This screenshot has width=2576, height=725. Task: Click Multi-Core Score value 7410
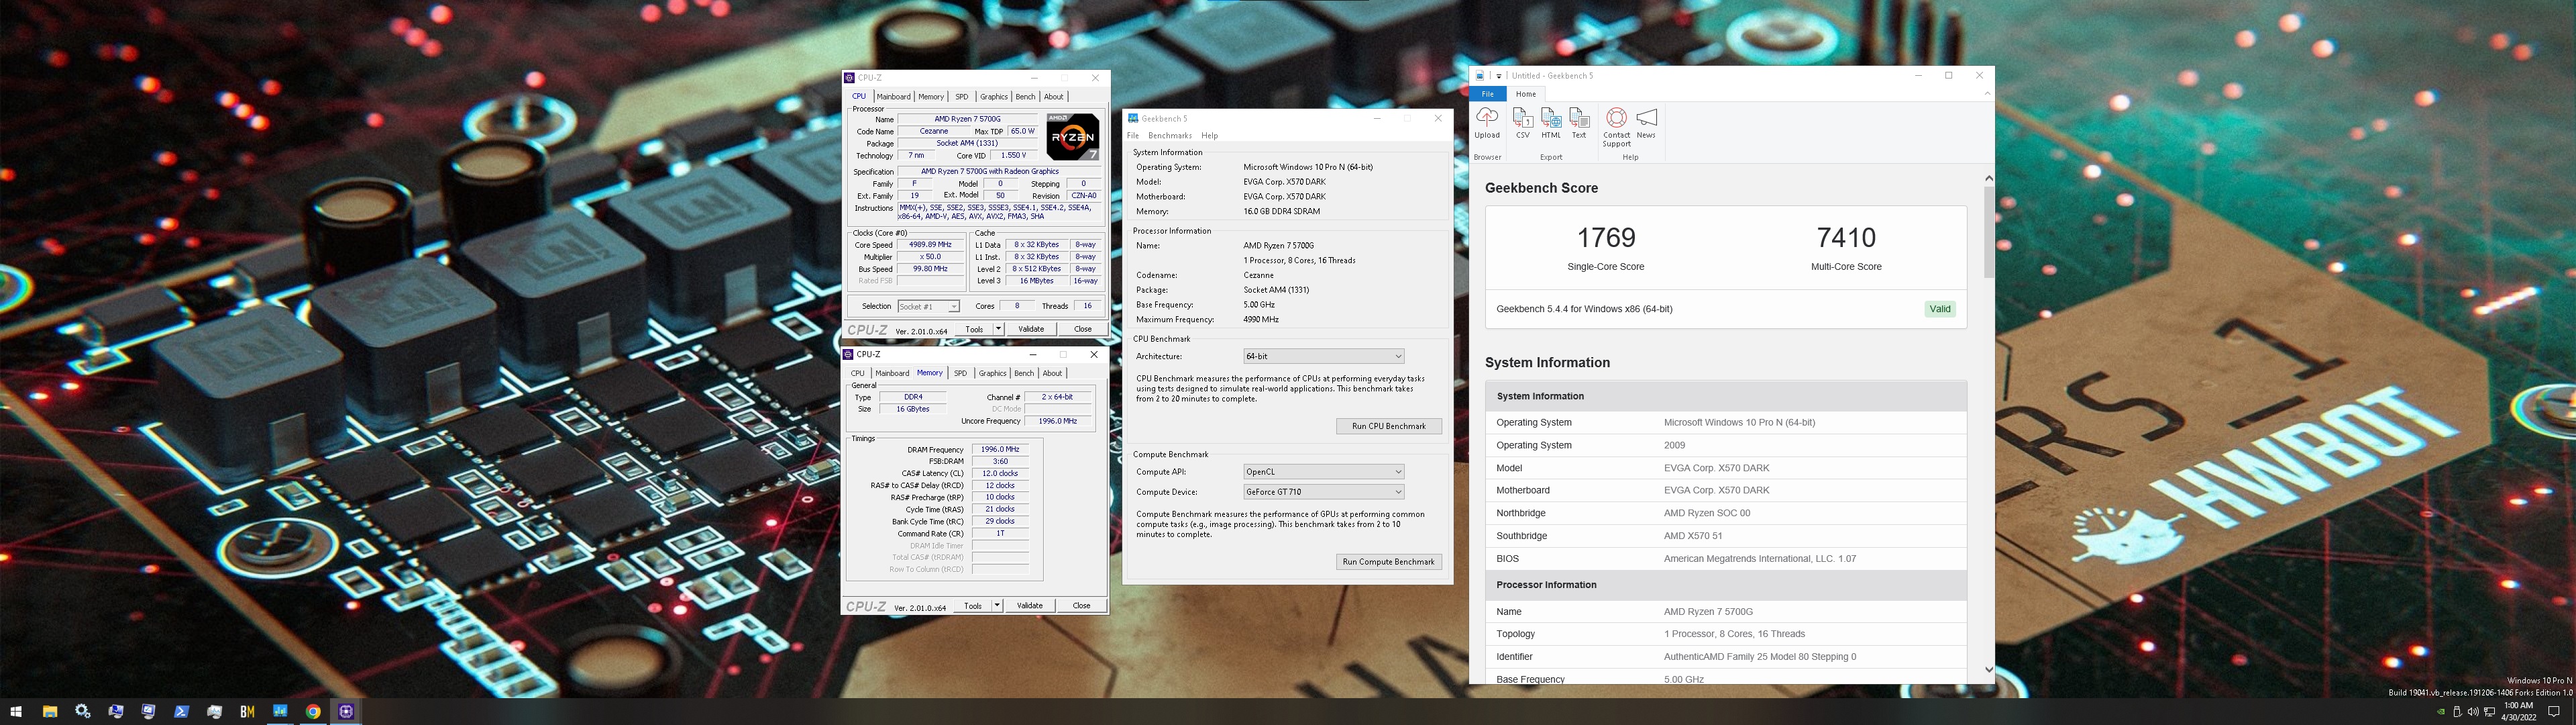coord(1846,238)
